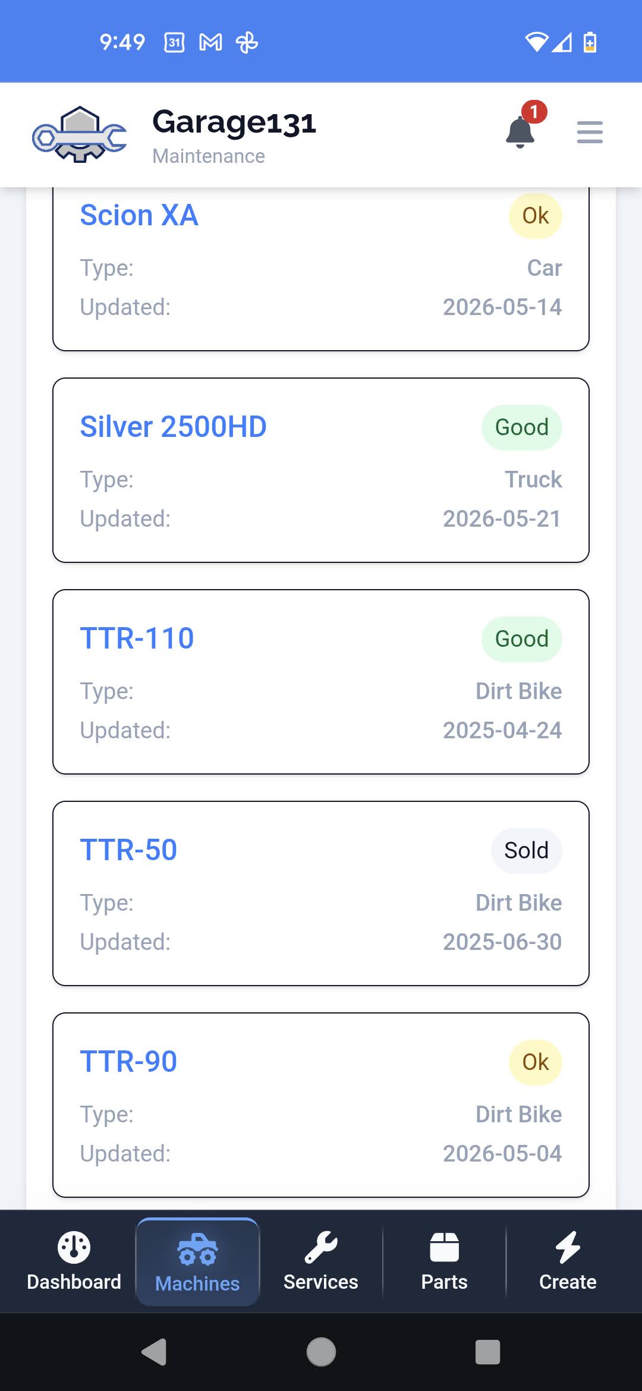
Task: Tap the Sold status badge
Action: 526,851
